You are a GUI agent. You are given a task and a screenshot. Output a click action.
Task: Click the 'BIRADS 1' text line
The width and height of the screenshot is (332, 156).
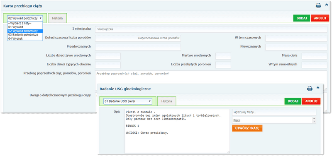pyautogui.click(x=132, y=126)
